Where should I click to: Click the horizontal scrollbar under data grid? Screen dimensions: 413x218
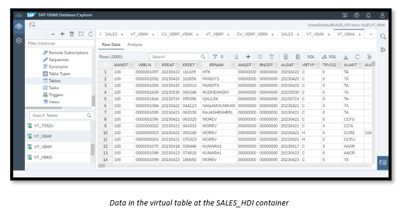tap(234, 166)
